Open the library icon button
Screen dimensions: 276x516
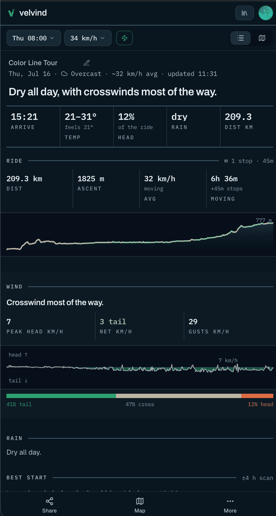[244, 13]
